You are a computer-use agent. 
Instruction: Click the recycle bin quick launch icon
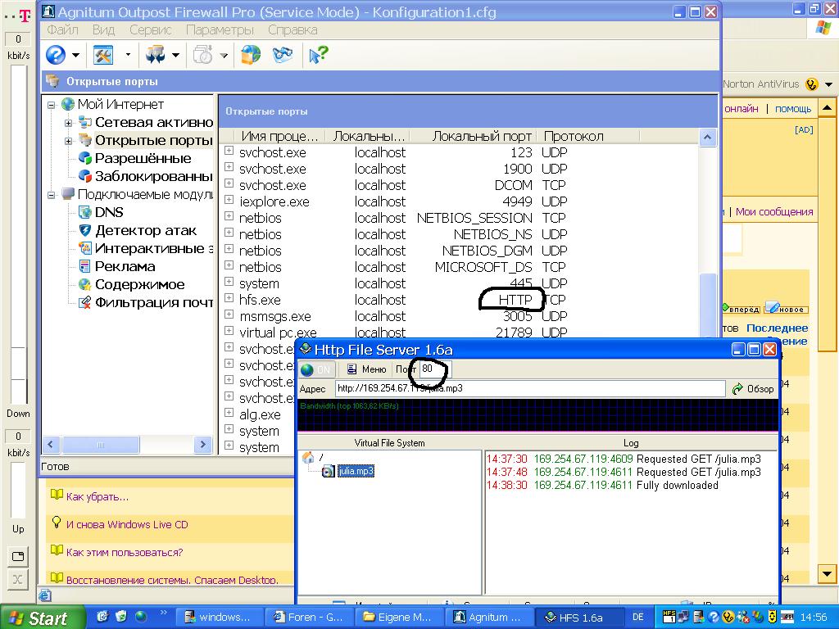pos(121,617)
